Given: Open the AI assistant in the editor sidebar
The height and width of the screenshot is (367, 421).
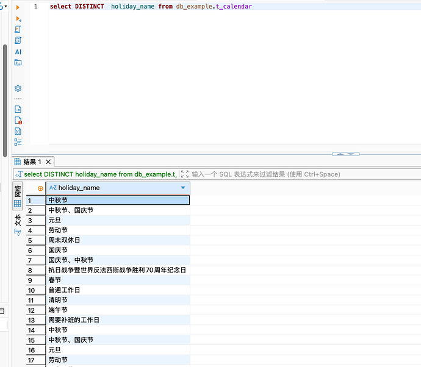Looking at the screenshot, I should click(18, 52).
